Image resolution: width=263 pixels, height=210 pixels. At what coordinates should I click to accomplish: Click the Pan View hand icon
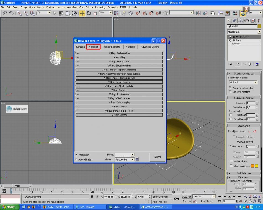pyautogui.click(x=250, y=201)
